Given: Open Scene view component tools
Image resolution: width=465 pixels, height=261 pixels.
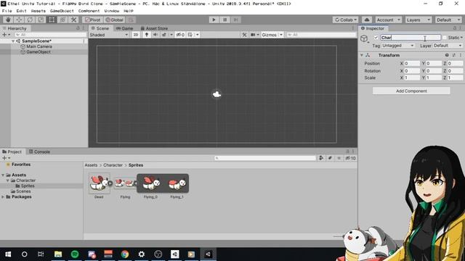Looking at the screenshot, I should (244, 35).
